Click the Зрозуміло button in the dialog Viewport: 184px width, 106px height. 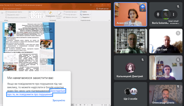[59, 101]
